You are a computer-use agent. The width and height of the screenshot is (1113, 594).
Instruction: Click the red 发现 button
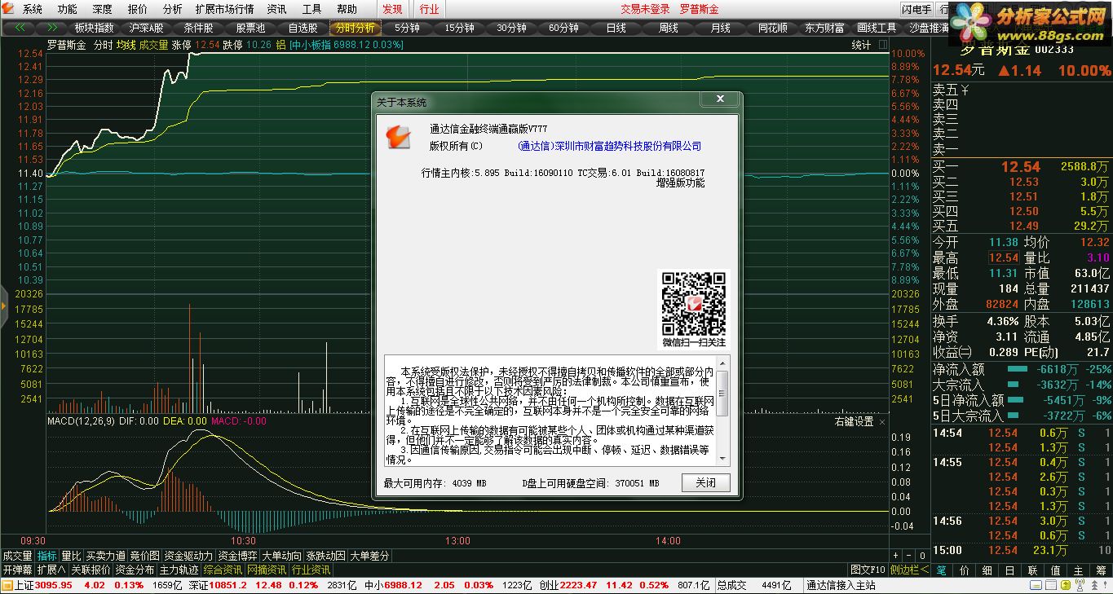[392, 9]
